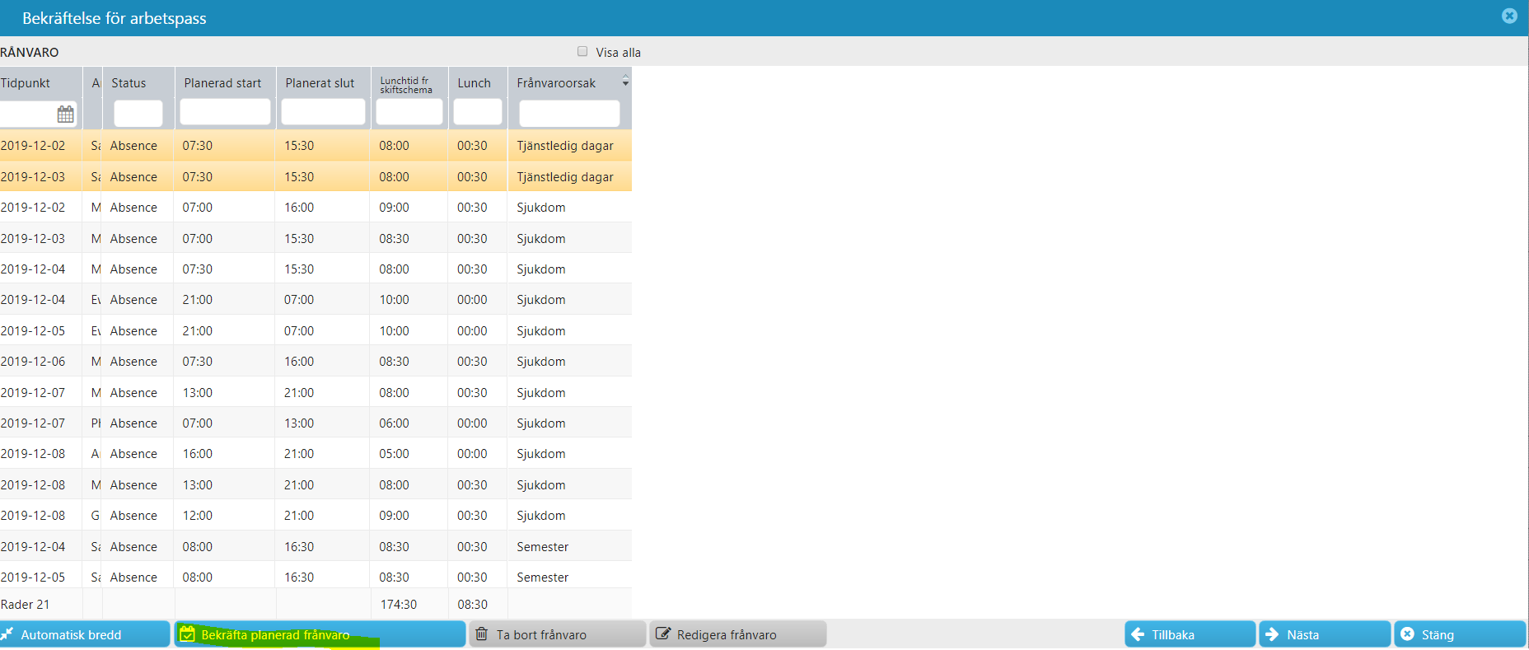
Task: Click the calendar-check icon for Bekräfta planerad frånvaro
Action: click(188, 634)
